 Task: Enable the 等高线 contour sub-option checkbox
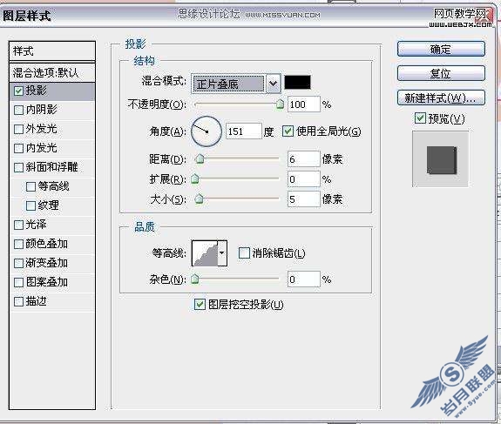click(30, 186)
